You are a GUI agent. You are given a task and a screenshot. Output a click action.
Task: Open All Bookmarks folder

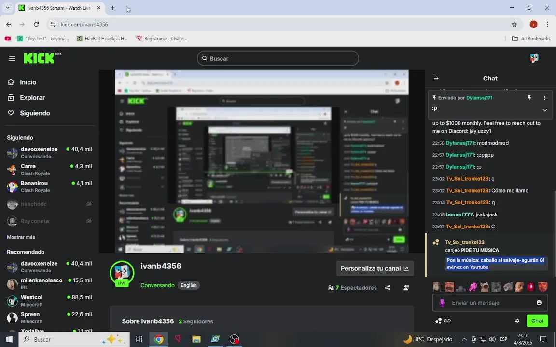(531, 39)
